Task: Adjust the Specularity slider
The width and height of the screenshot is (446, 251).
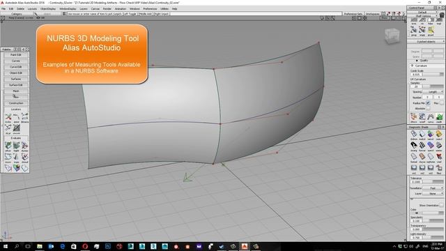Action: click(433, 221)
